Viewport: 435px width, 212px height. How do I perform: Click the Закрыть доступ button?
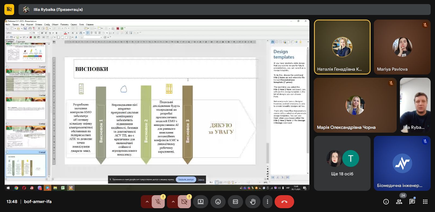click(186, 179)
